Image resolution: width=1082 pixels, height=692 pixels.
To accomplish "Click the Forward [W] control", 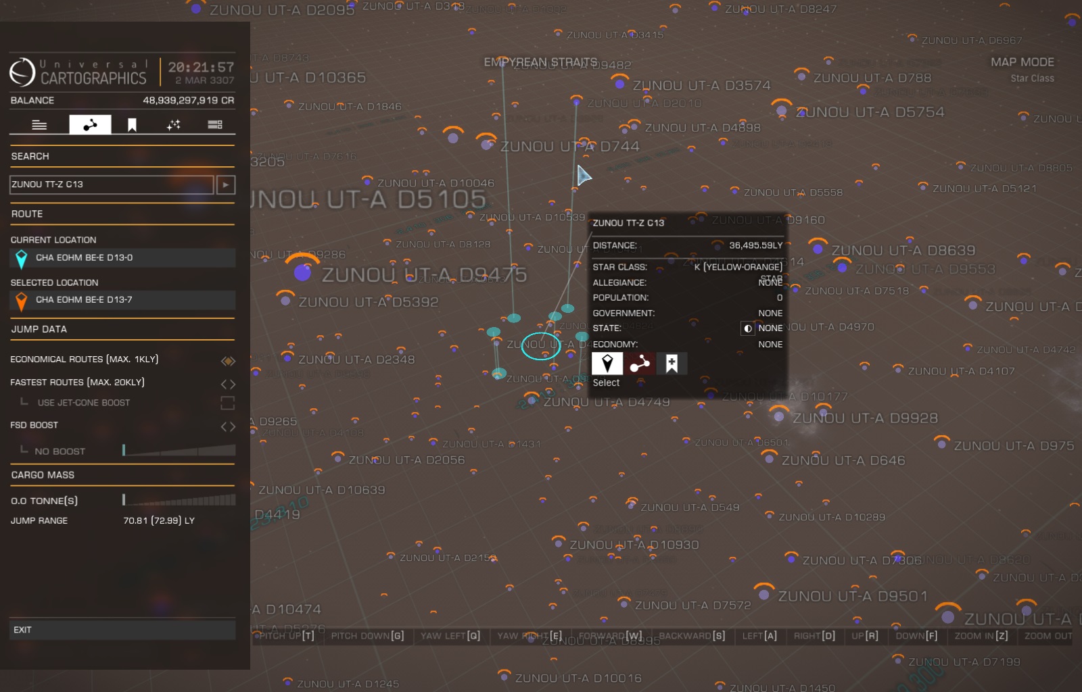I will click(x=611, y=636).
